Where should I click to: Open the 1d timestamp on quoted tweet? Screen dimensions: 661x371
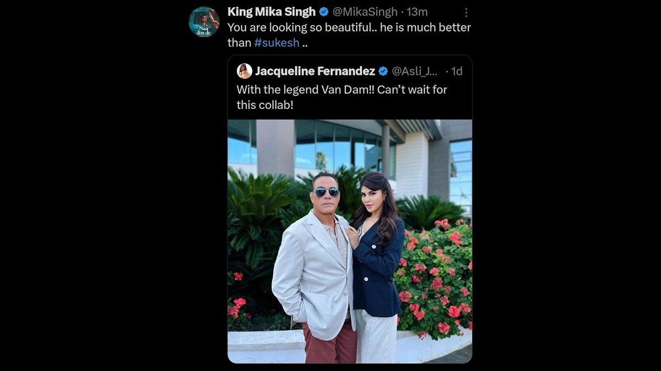[457, 71]
